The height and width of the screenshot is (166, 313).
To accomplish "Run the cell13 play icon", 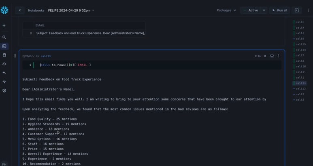I will [265, 56].
